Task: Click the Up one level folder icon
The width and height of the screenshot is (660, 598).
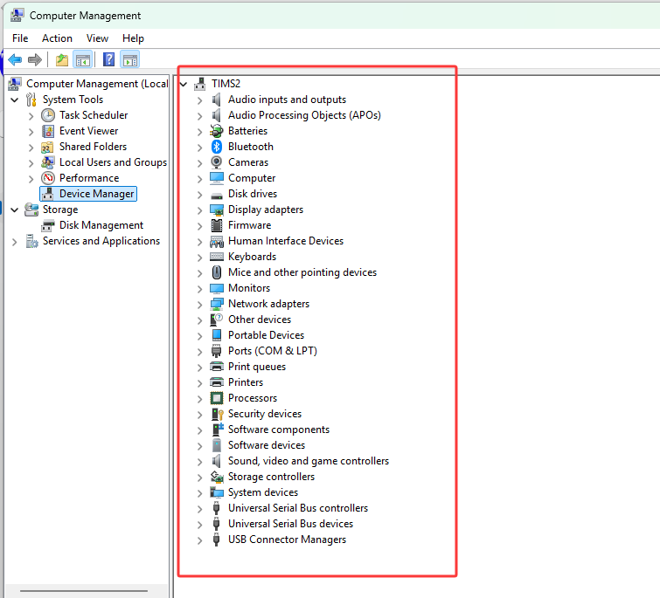Action: (x=61, y=59)
